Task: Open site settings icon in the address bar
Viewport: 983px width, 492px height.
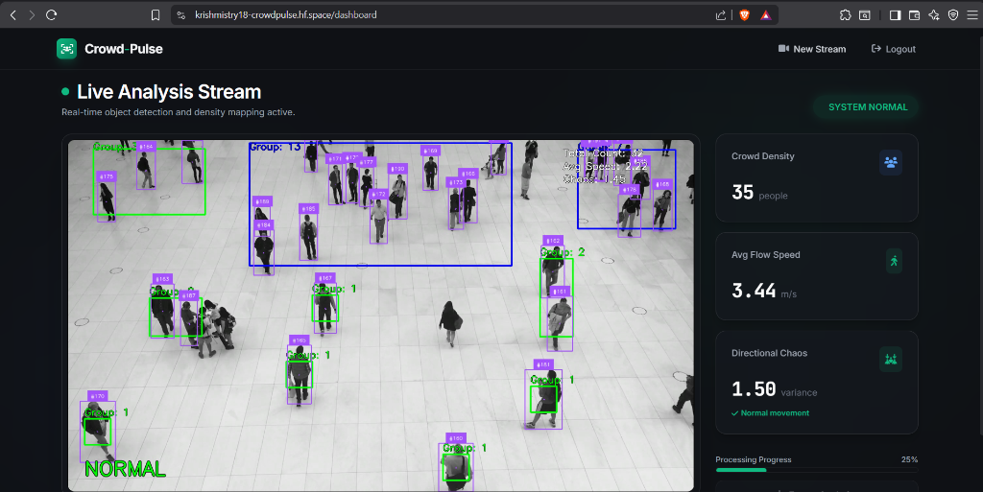Action: tap(181, 15)
